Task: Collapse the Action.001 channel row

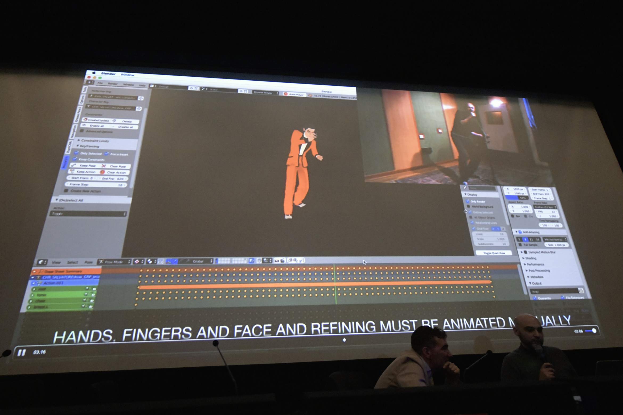Action: [34, 283]
